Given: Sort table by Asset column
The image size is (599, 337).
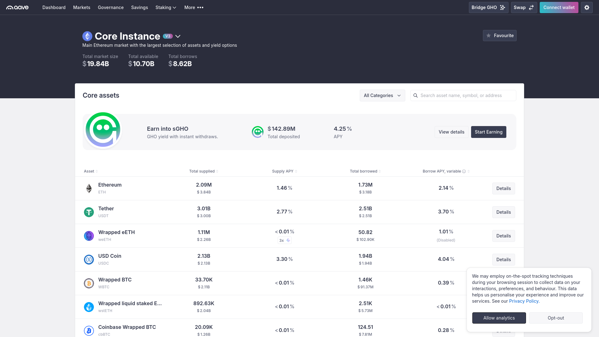Looking at the screenshot, I should click(91, 171).
